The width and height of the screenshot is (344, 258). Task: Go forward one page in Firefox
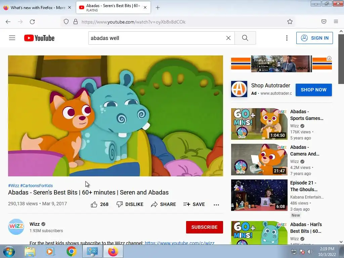pos(20,22)
